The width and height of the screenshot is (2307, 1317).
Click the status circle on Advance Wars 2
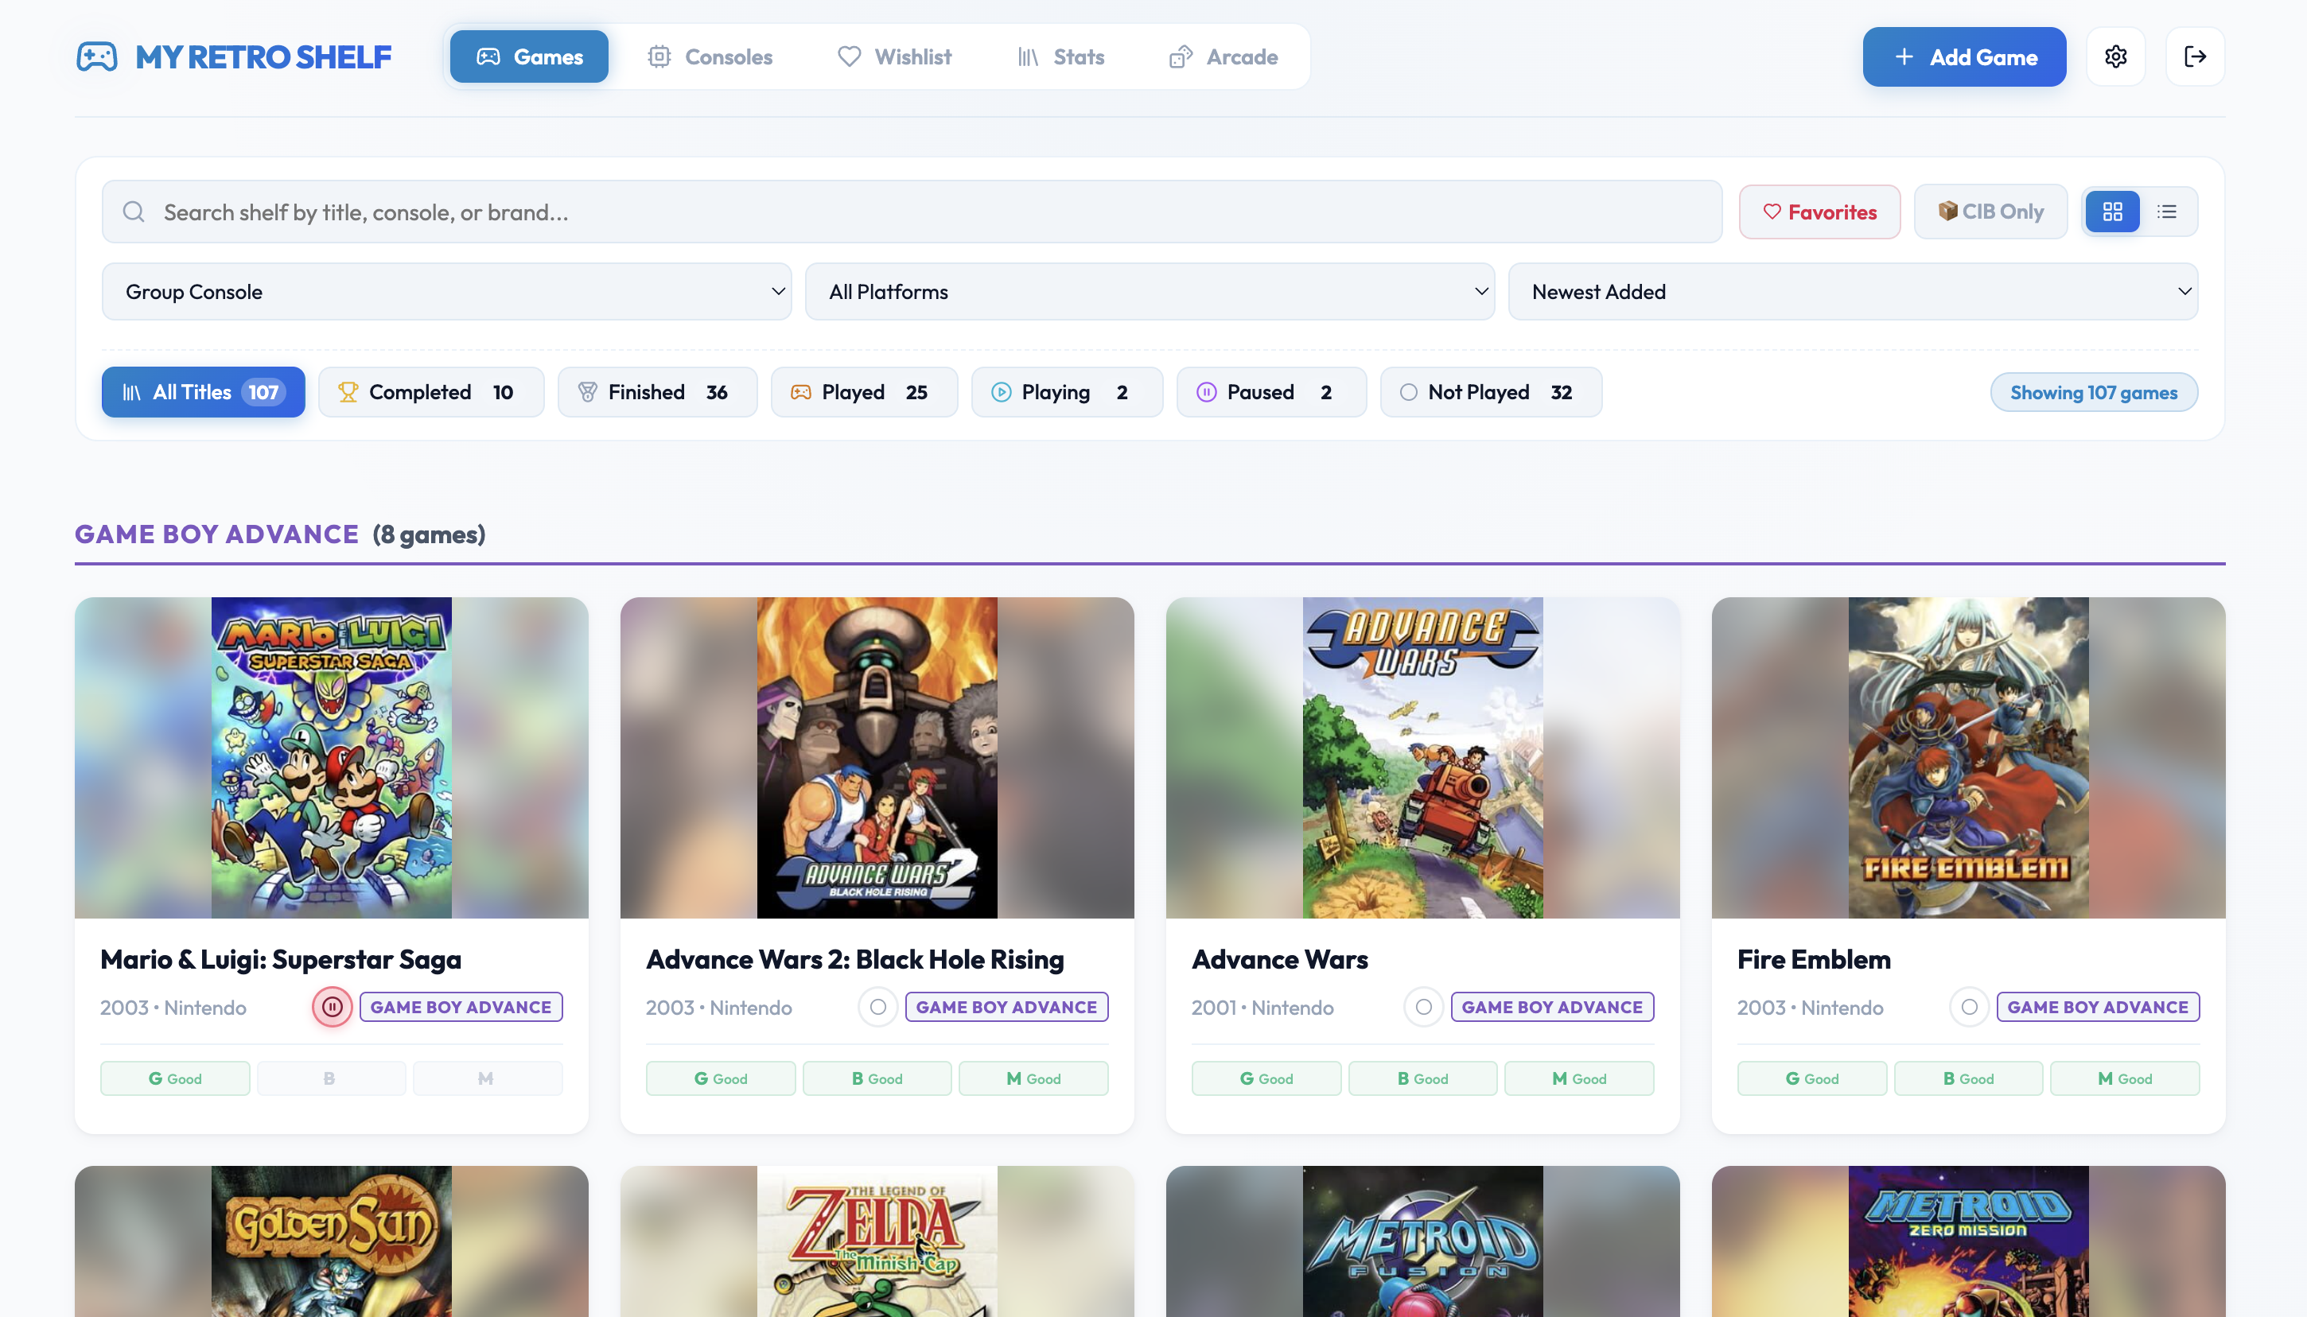click(877, 1007)
